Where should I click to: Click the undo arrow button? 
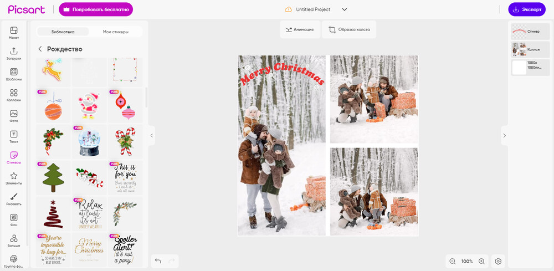158,261
